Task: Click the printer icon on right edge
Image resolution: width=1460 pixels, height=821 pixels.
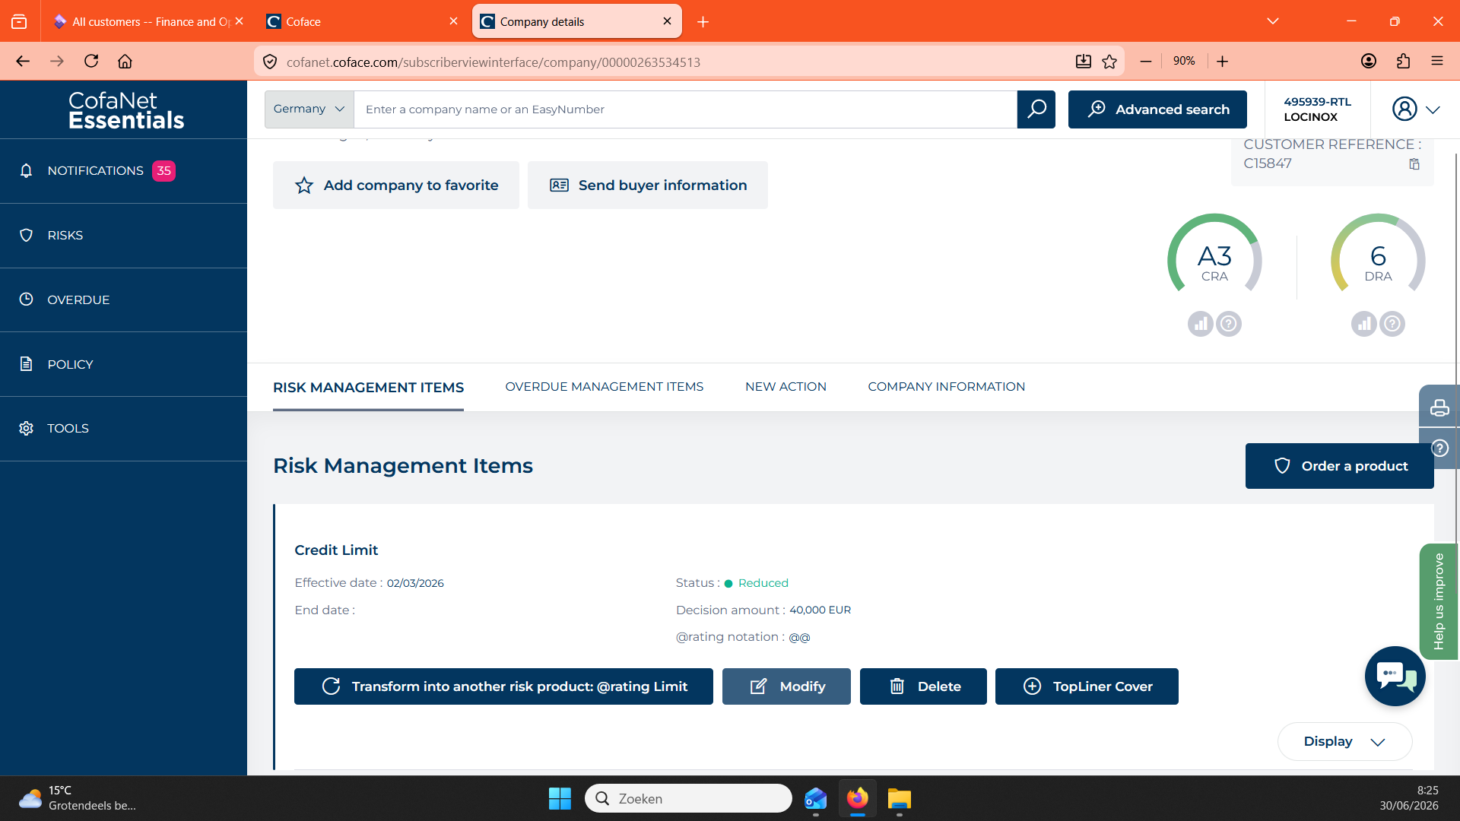Action: (1439, 407)
